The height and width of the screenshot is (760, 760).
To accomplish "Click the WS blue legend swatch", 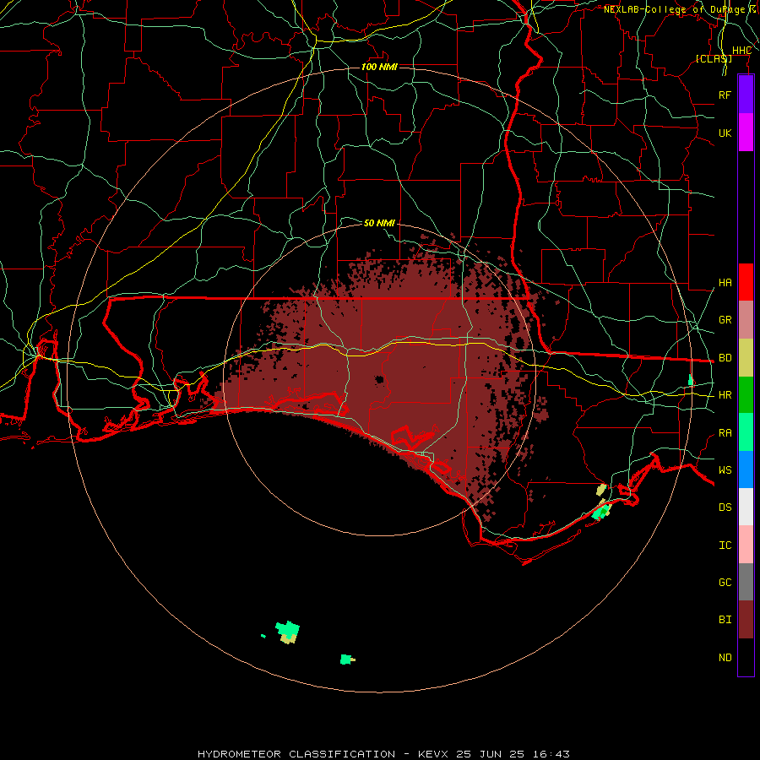I will pyautogui.click(x=746, y=470).
